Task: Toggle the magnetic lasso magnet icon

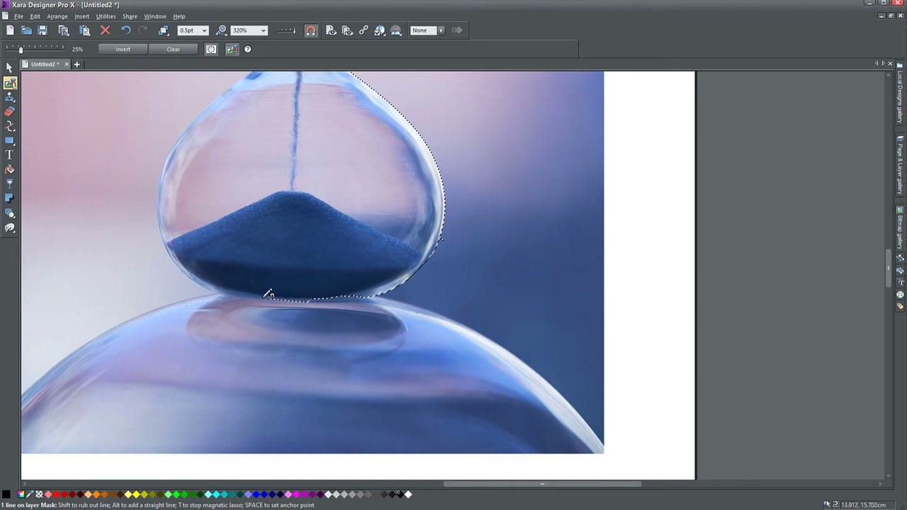Action: (310, 30)
